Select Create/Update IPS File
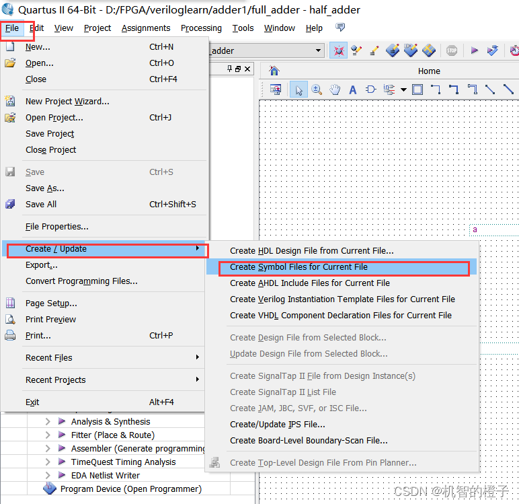Image resolution: width=519 pixels, height=504 pixels. pos(342,424)
